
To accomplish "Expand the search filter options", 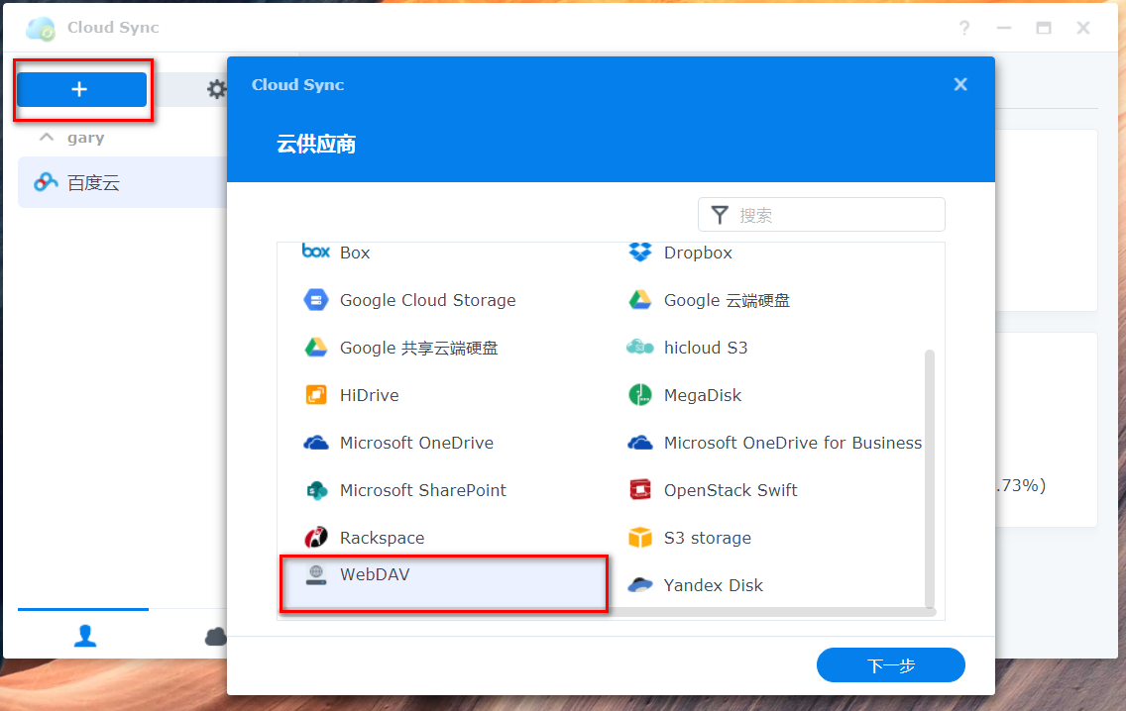I will coord(719,214).
